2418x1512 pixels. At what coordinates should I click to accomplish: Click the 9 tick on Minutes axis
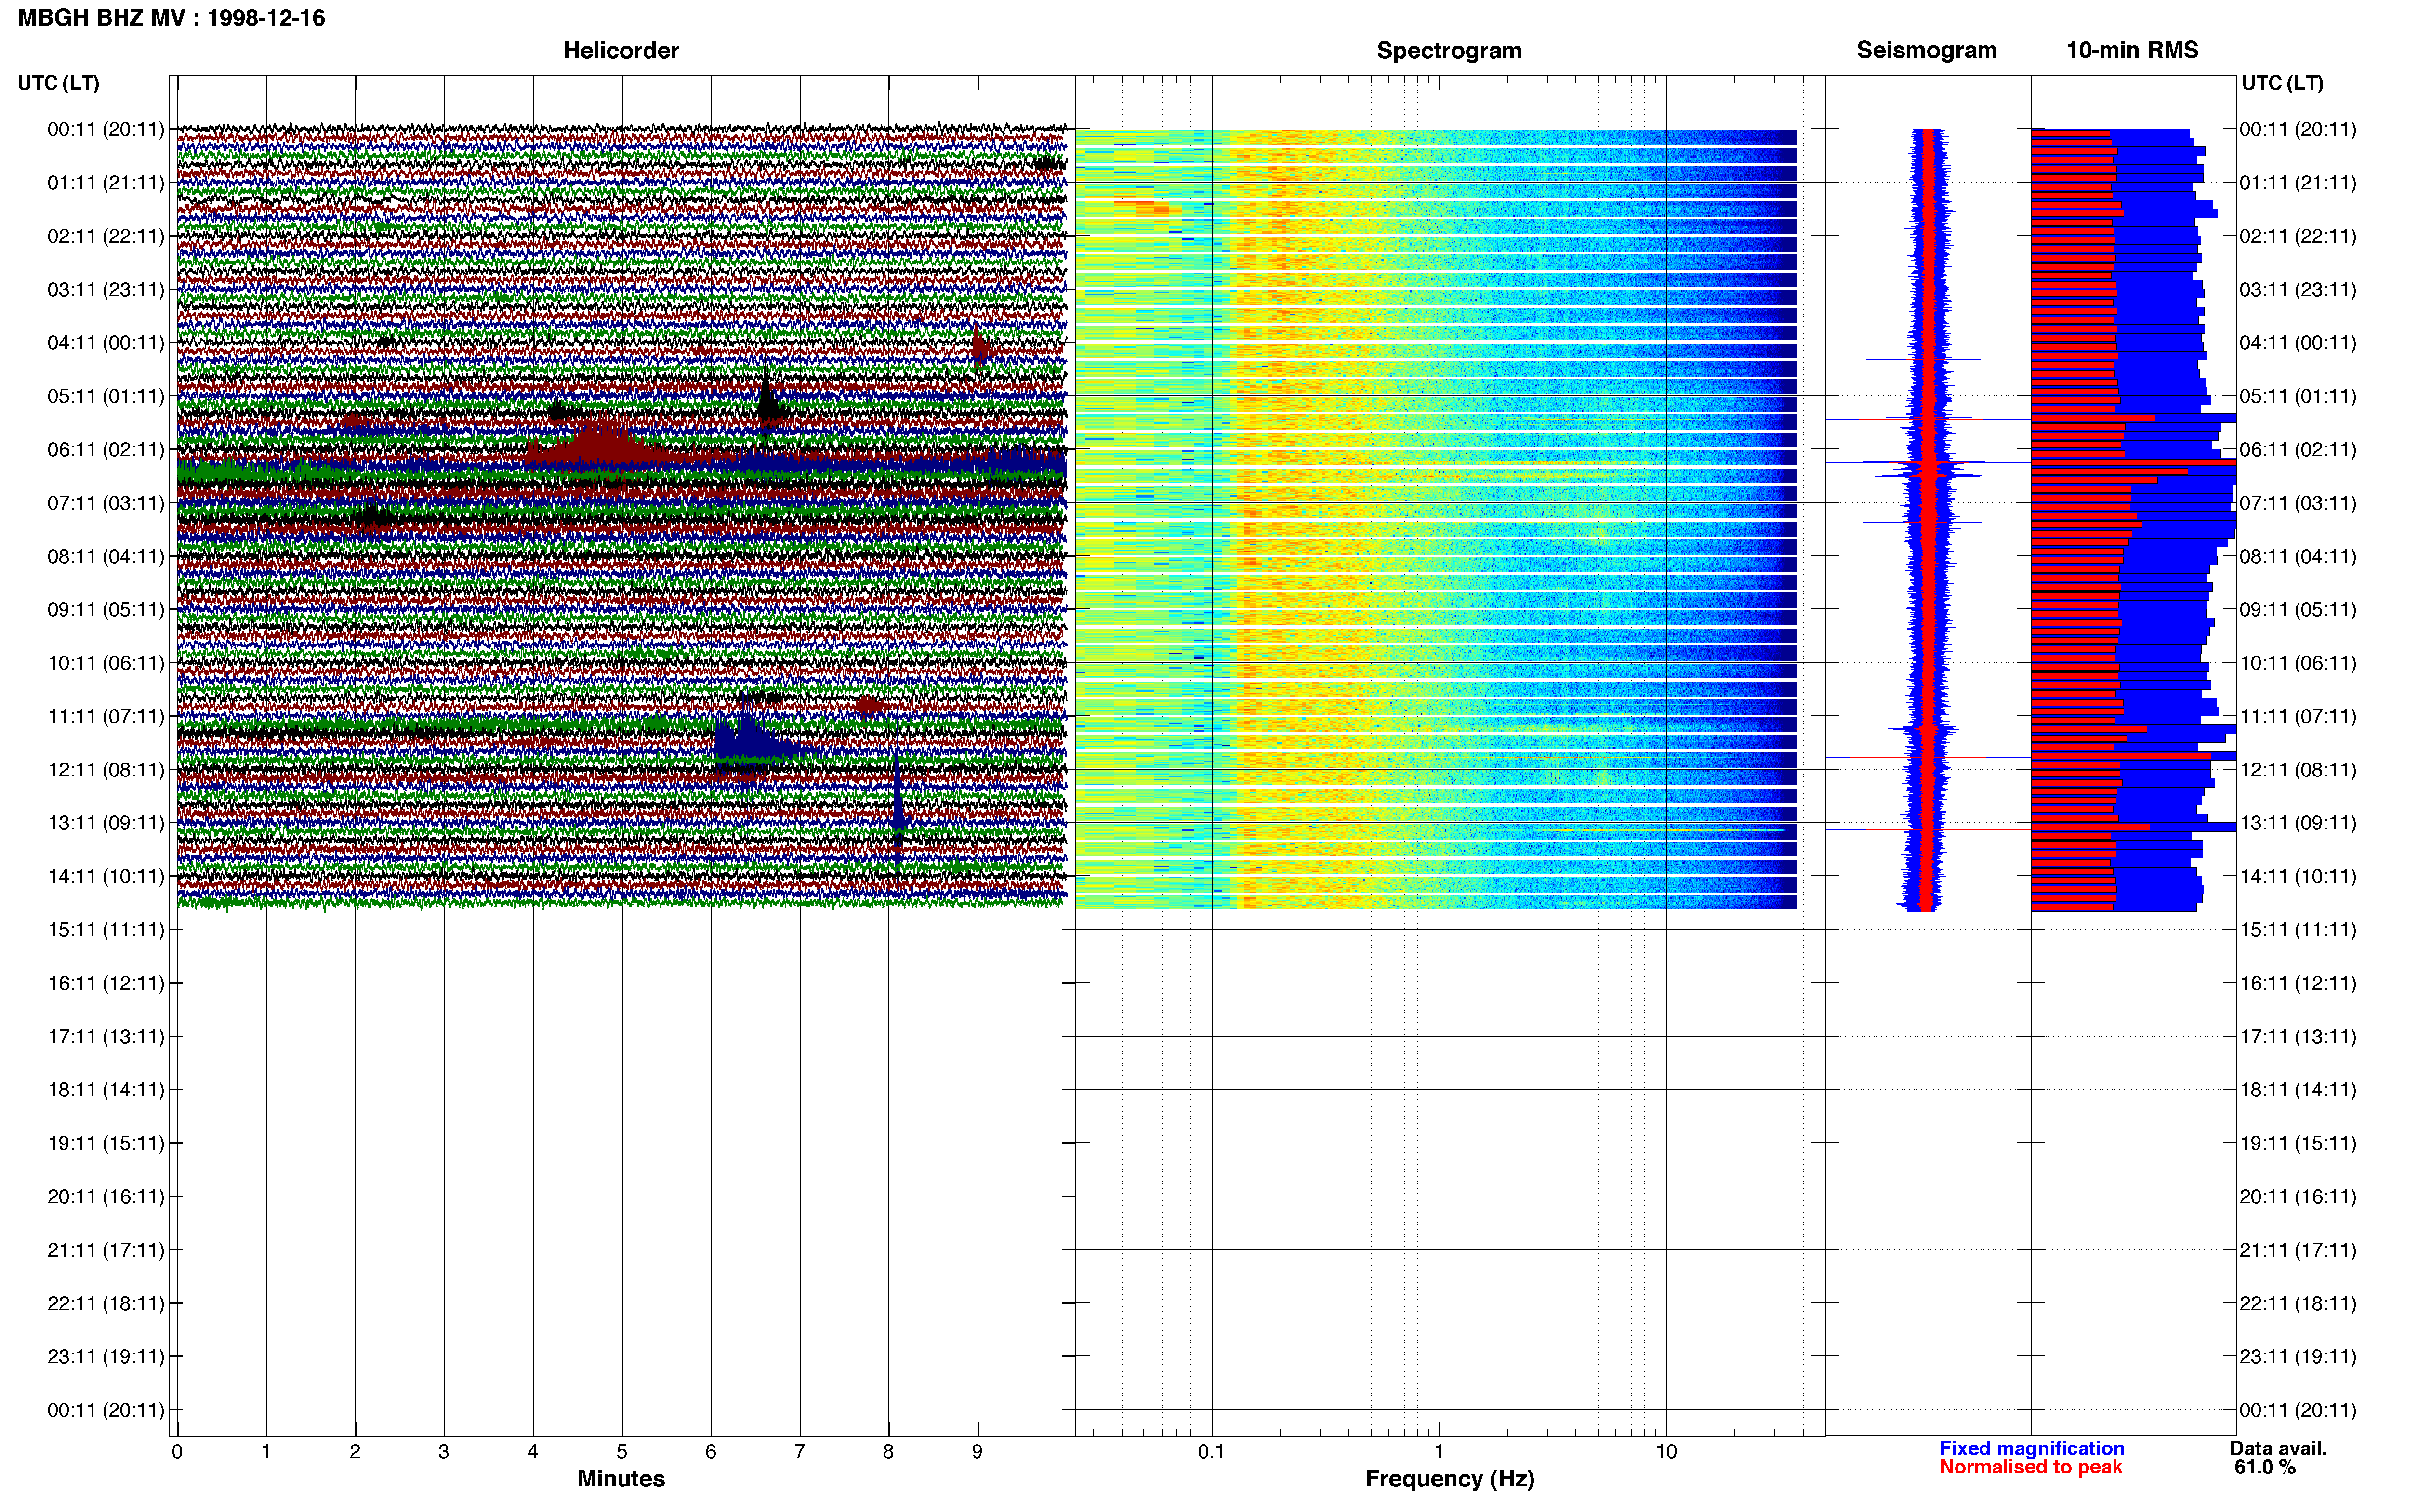(x=977, y=1451)
